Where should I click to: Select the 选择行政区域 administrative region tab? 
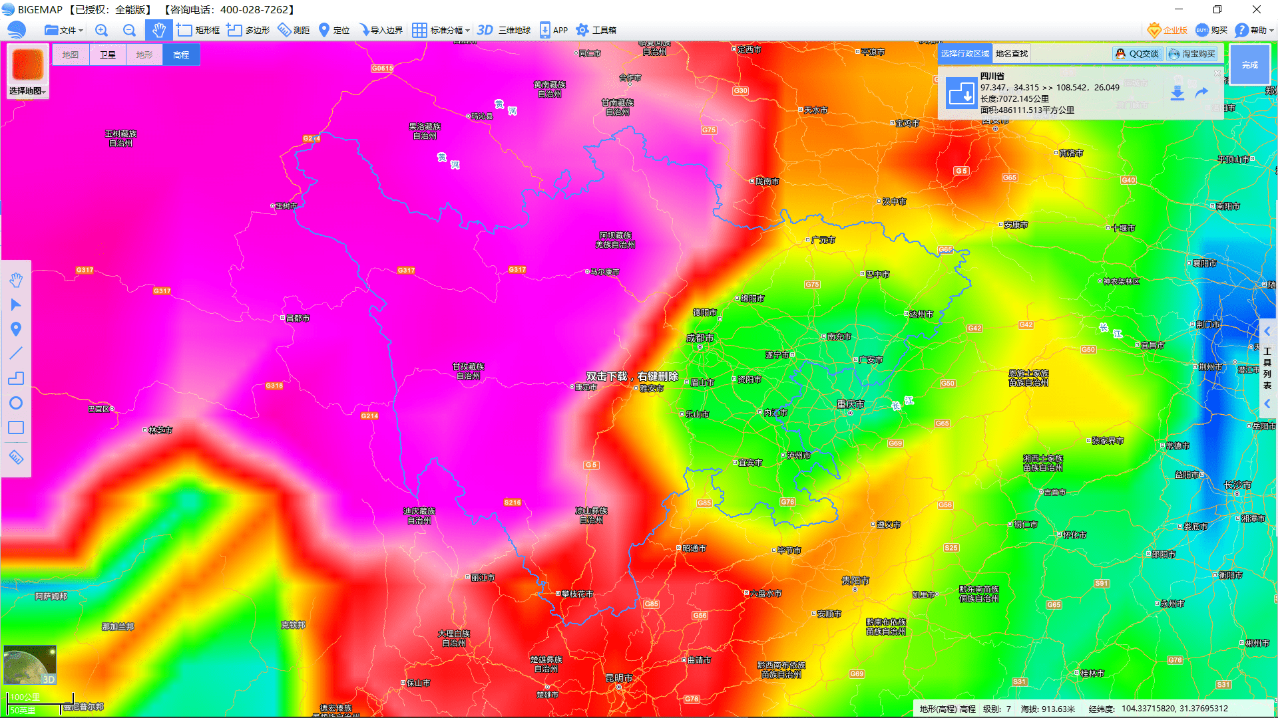(965, 54)
